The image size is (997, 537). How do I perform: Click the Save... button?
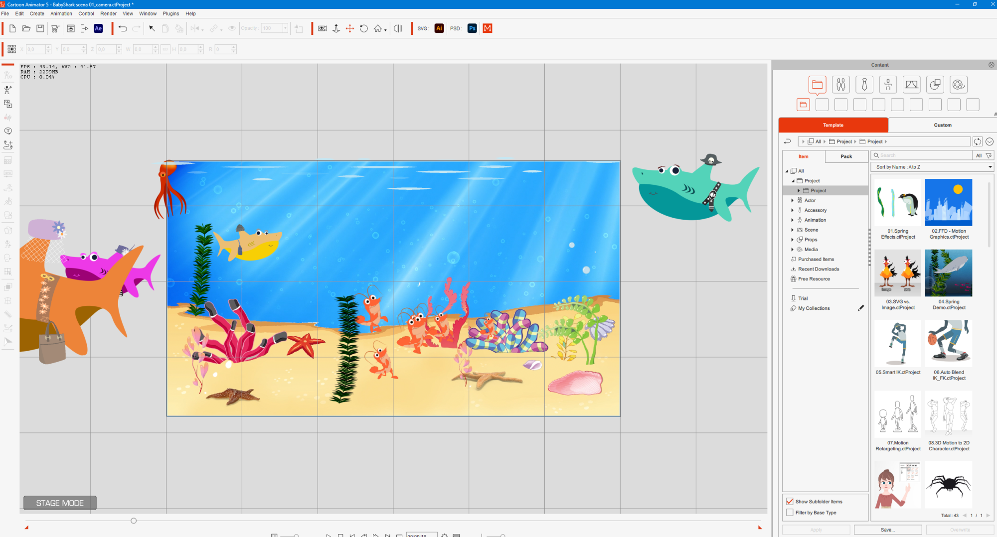click(888, 530)
